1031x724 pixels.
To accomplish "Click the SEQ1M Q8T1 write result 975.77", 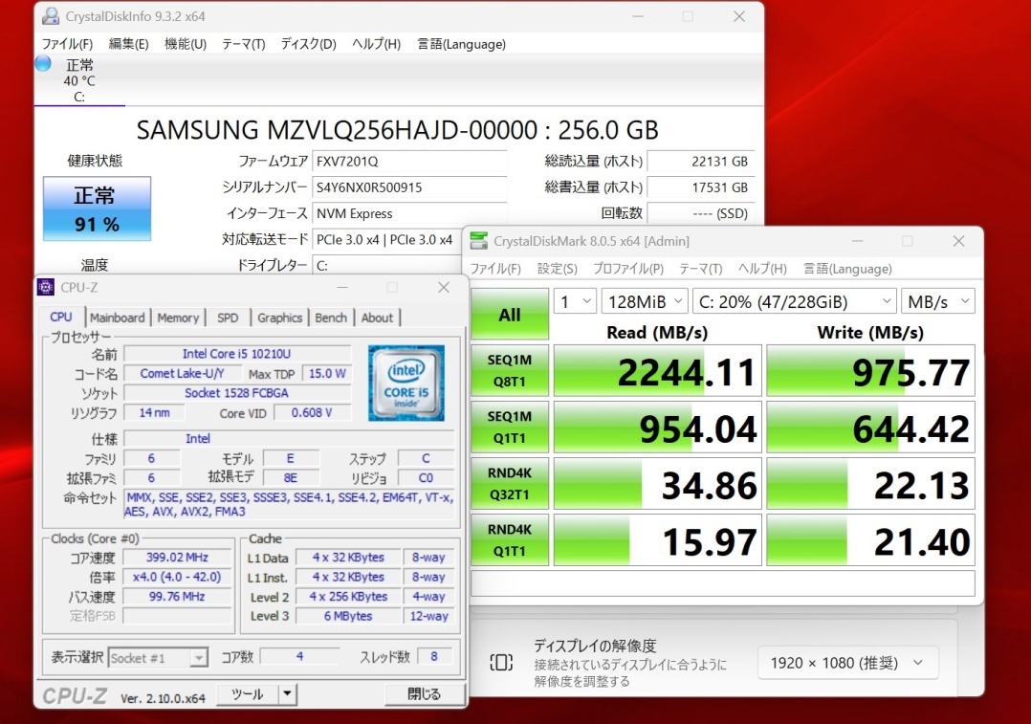I will (870, 371).
